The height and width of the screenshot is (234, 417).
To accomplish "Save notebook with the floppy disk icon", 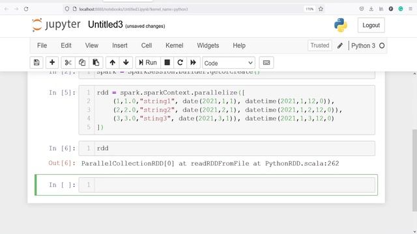I will (x=36, y=62).
